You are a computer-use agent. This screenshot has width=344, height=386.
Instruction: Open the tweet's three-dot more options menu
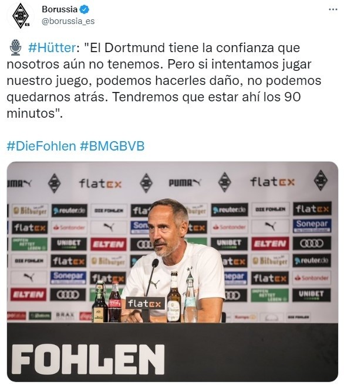tap(333, 10)
